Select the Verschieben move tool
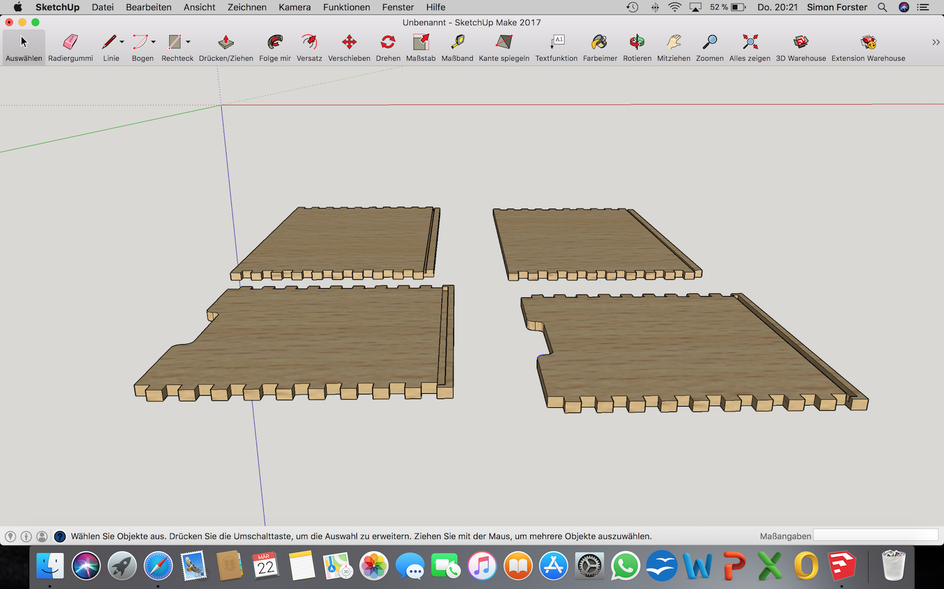Image resolution: width=944 pixels, height=589 pixels. click(349, 42)
